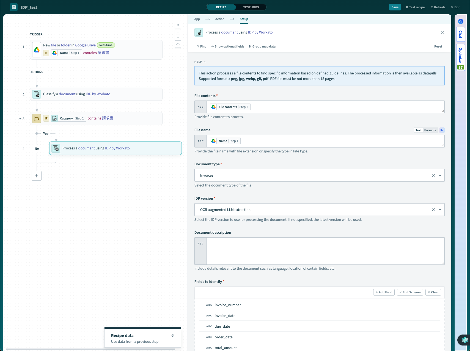
Task: Save the recipe
Action: (395, 7)
